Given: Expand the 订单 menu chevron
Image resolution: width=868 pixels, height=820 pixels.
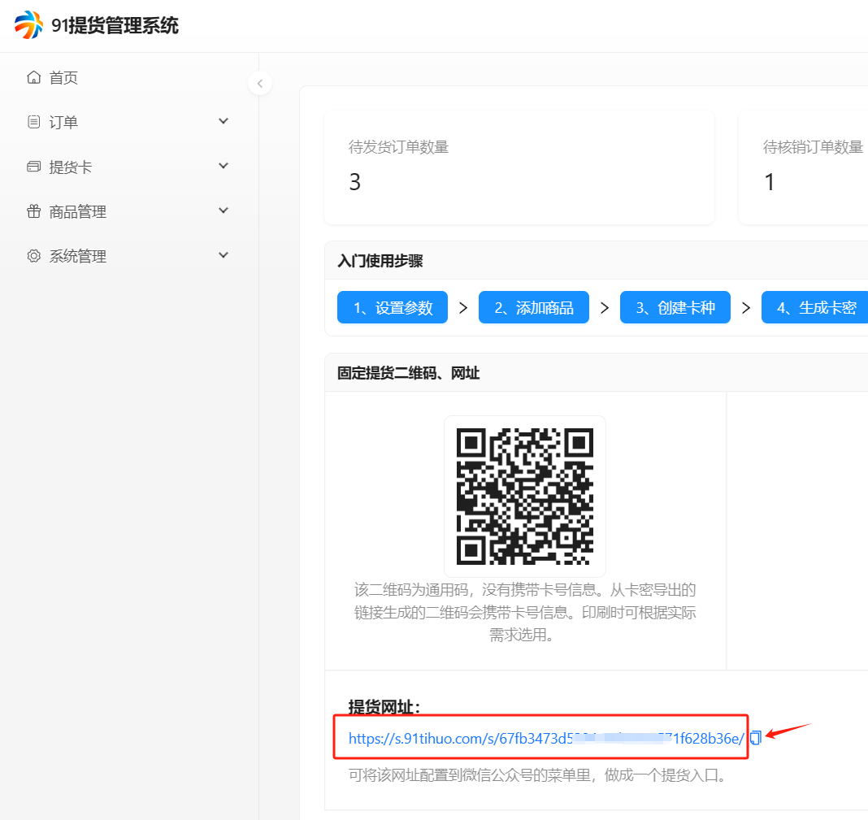Looking at the screenshot, I should click(x=224, y=121).
